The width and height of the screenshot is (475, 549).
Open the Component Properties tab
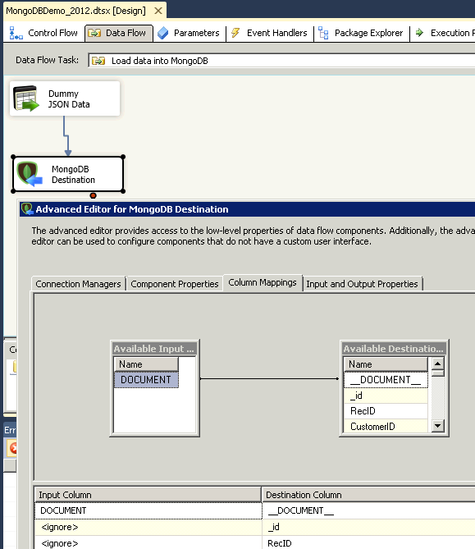(174, 284)
